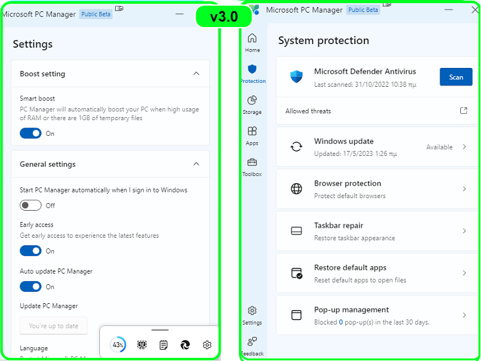This screenshot has width=481, height=361.
Task: Collapse the General settings section
Action: point(196,164)
